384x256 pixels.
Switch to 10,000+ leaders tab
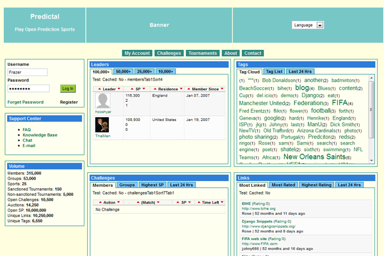(x=166, y=72)
